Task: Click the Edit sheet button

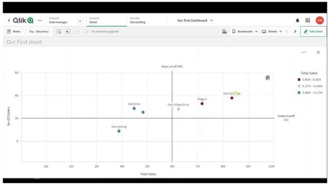Action: point(313,31)
